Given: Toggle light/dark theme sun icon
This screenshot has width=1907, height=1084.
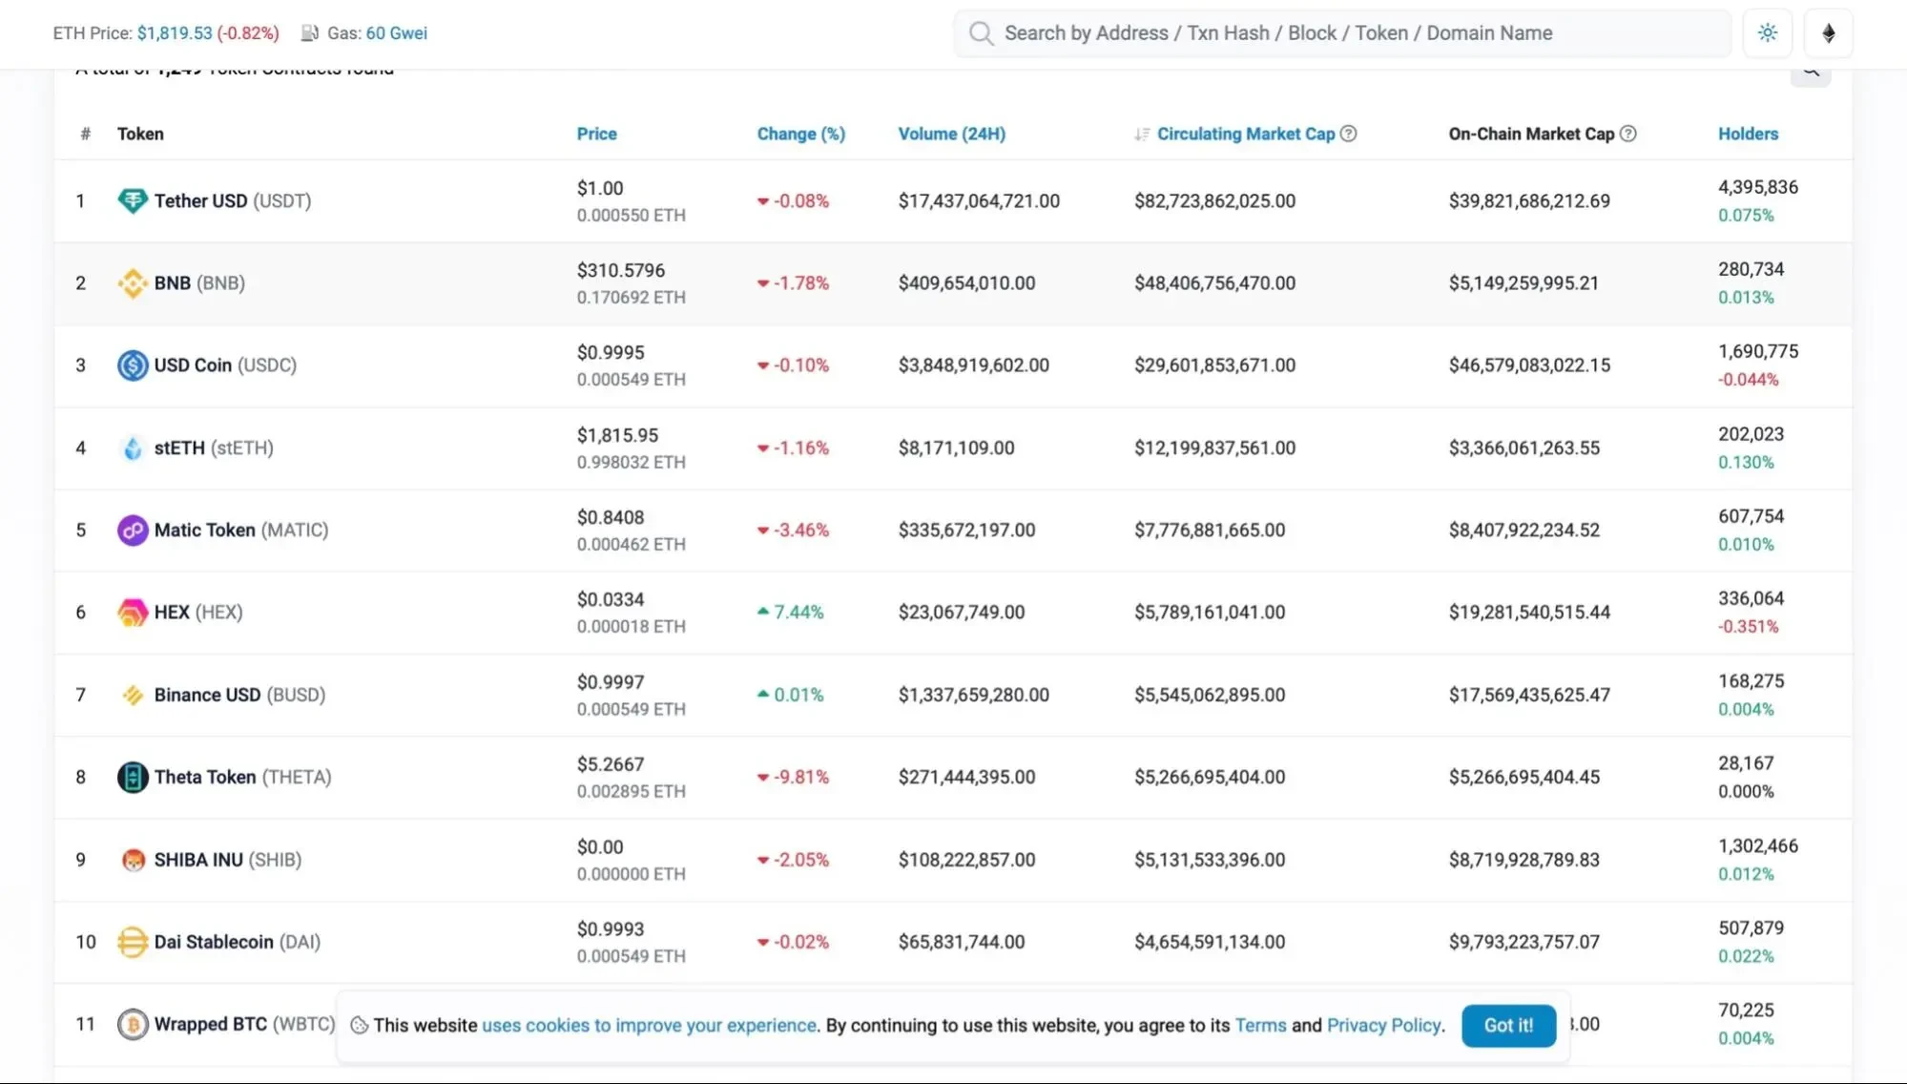Looking at the screenshot, I should (x=1768, y=33).
